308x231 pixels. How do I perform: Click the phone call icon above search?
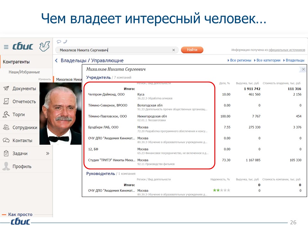[x=65, y=42]
